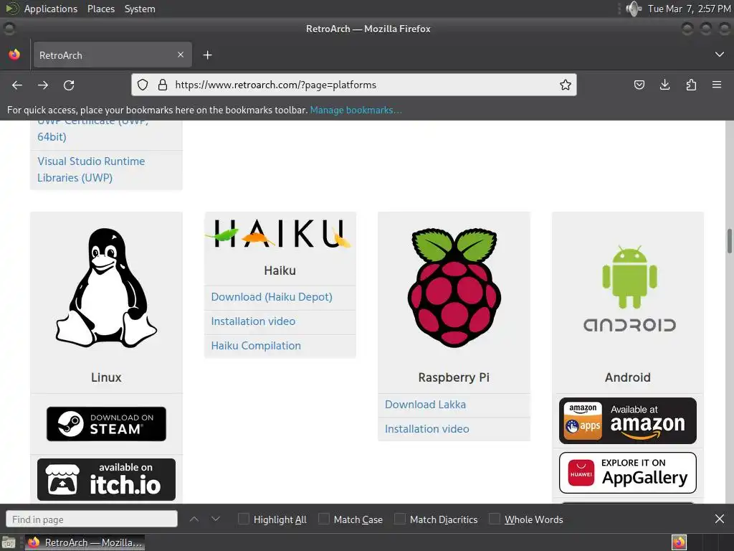Screen dimensions: 734x551
Task: Open Raspberry Pi Installation video link
Action: point(427,429)
